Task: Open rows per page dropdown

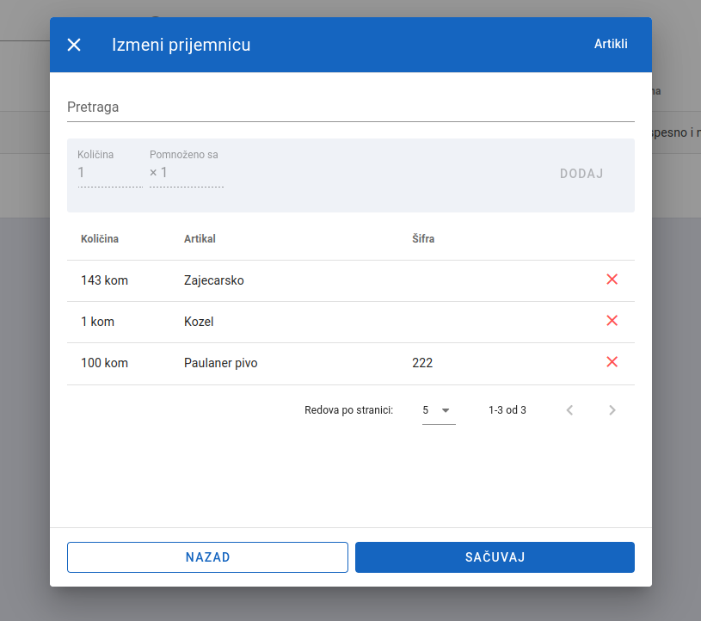Action: click(438, 410)
